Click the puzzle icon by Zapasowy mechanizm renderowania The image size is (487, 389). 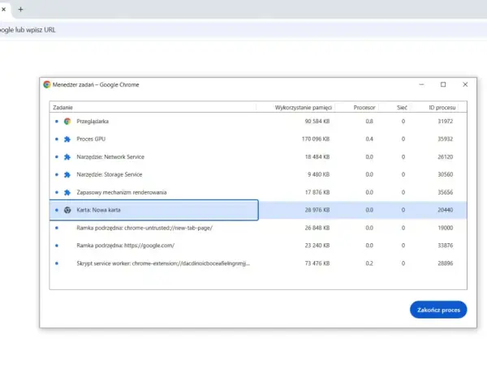pos(67,192)
